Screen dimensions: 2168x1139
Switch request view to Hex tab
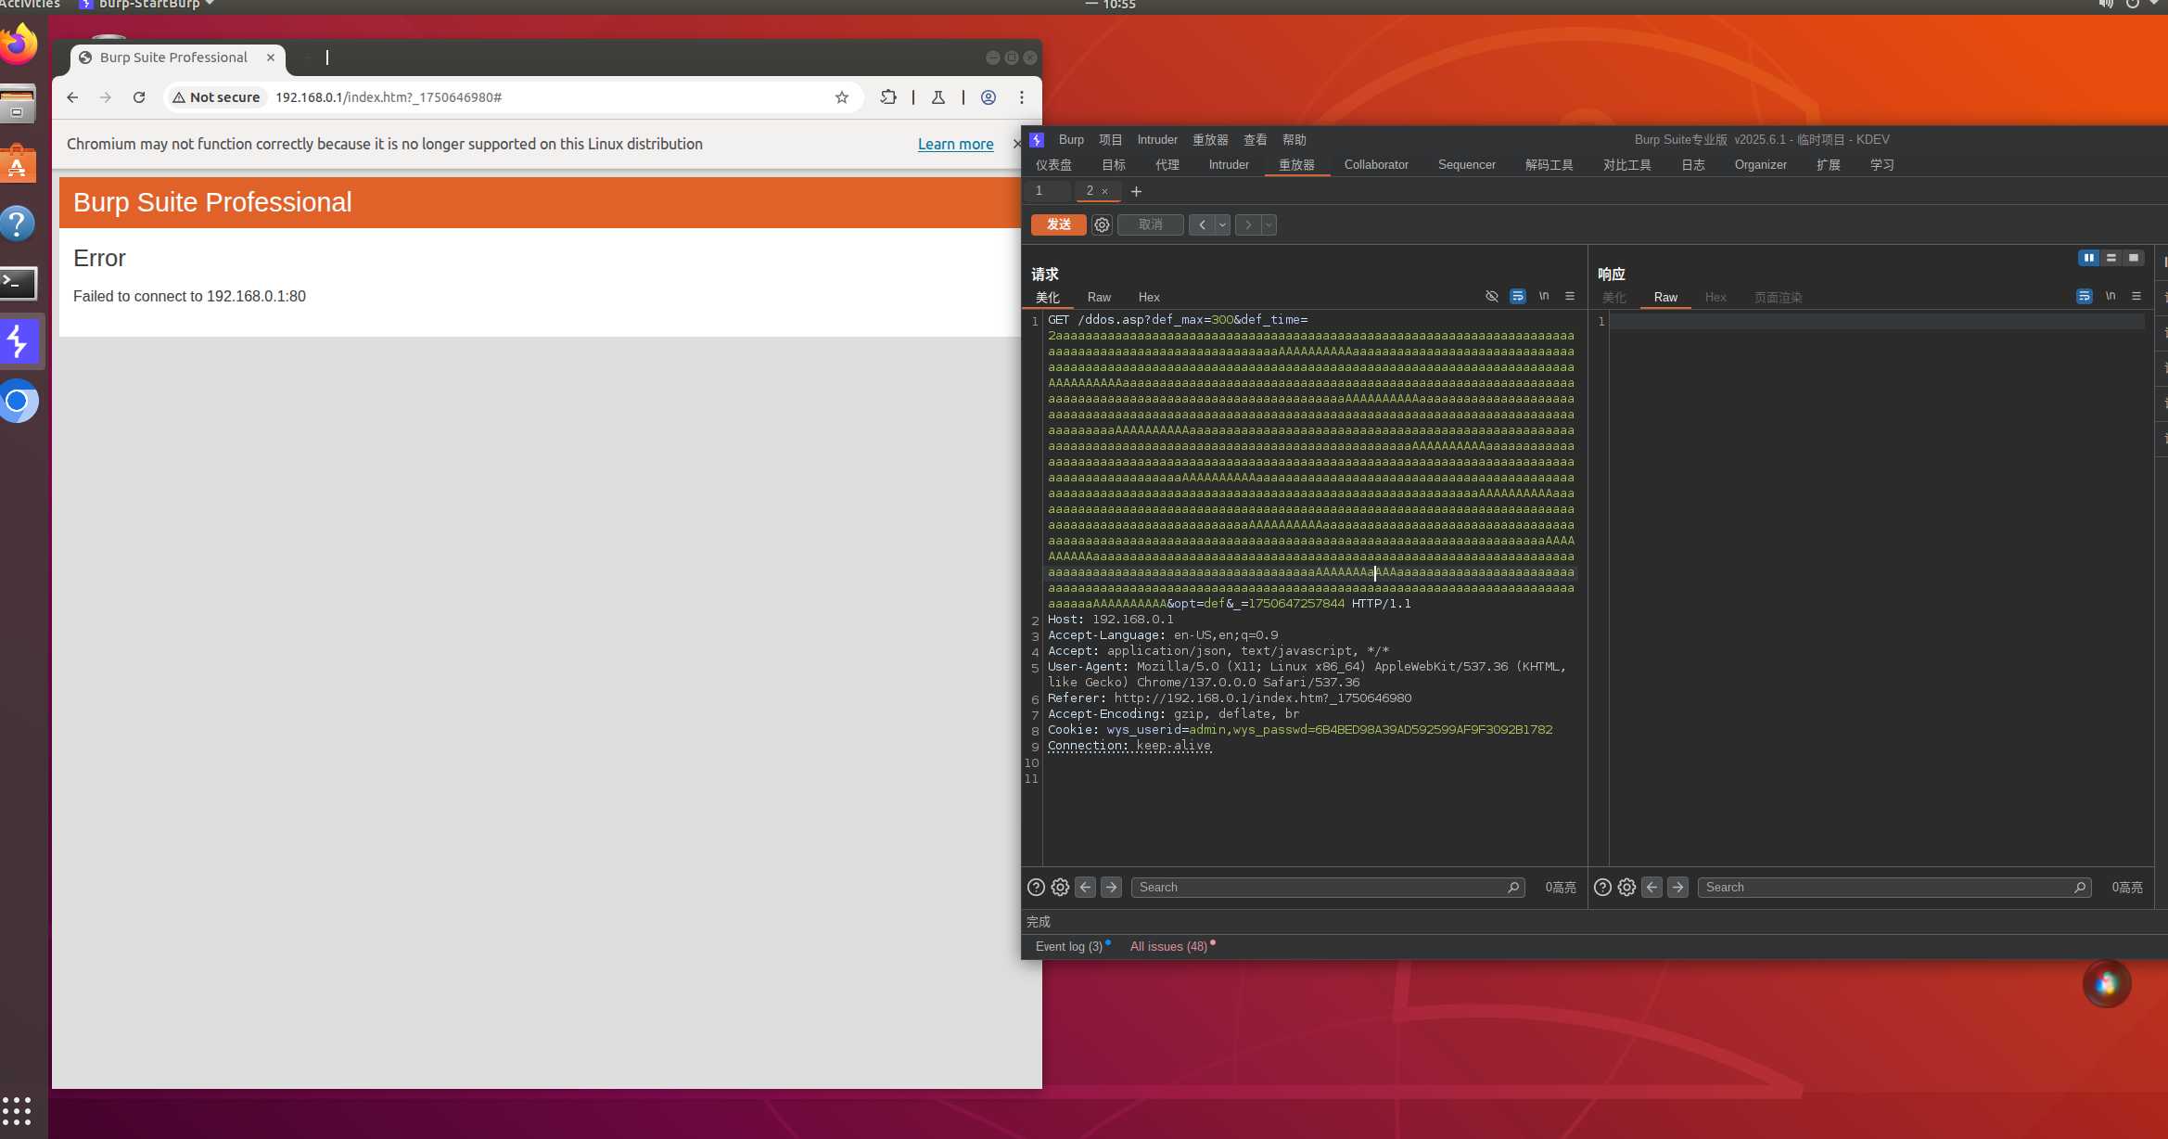pos(1149,297)
